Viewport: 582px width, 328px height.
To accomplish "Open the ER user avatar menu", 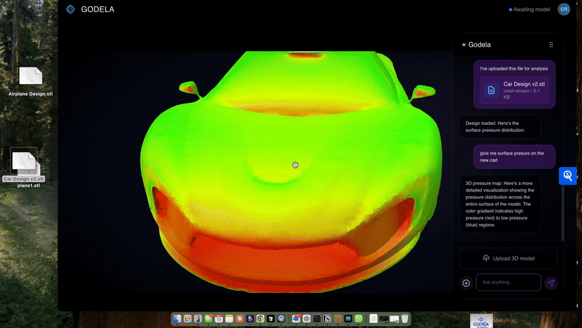I will coord(564,9).
